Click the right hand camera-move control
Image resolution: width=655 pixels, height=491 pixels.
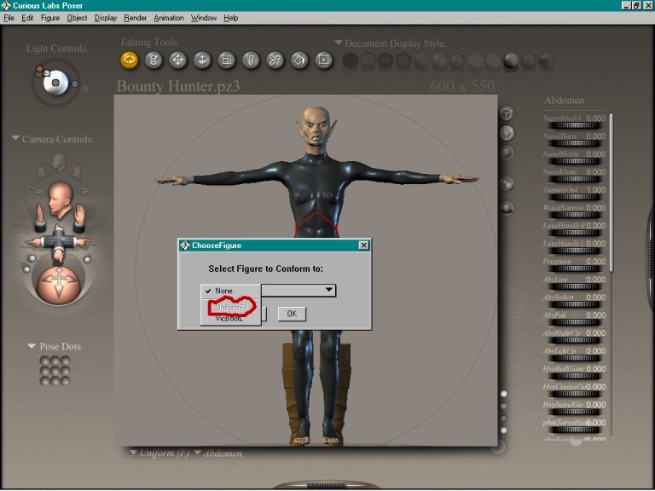pyautogui.click(x=78, y=217)
